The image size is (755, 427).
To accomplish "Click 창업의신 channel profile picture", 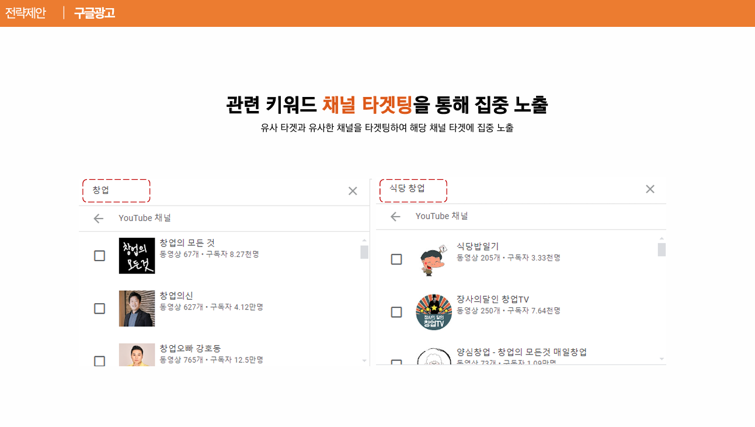I will point(137,308).
